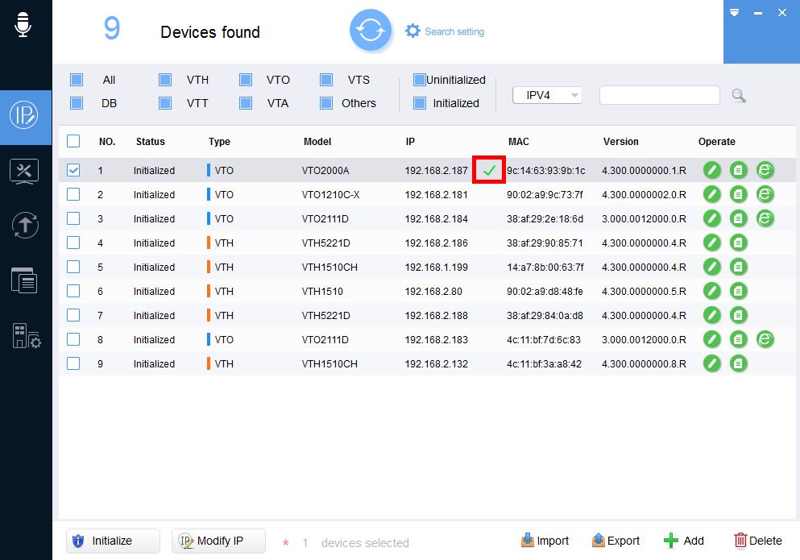This screenshot has height=560, width=800.
Task: Toggle the Others filter checkbox
Action: [x=326, y=103]
